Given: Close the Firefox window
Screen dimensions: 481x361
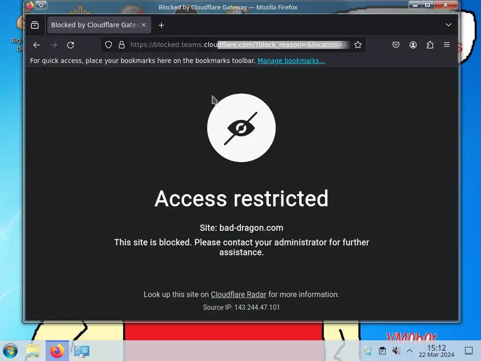Looking at the screenshot, I should [445, 5].
